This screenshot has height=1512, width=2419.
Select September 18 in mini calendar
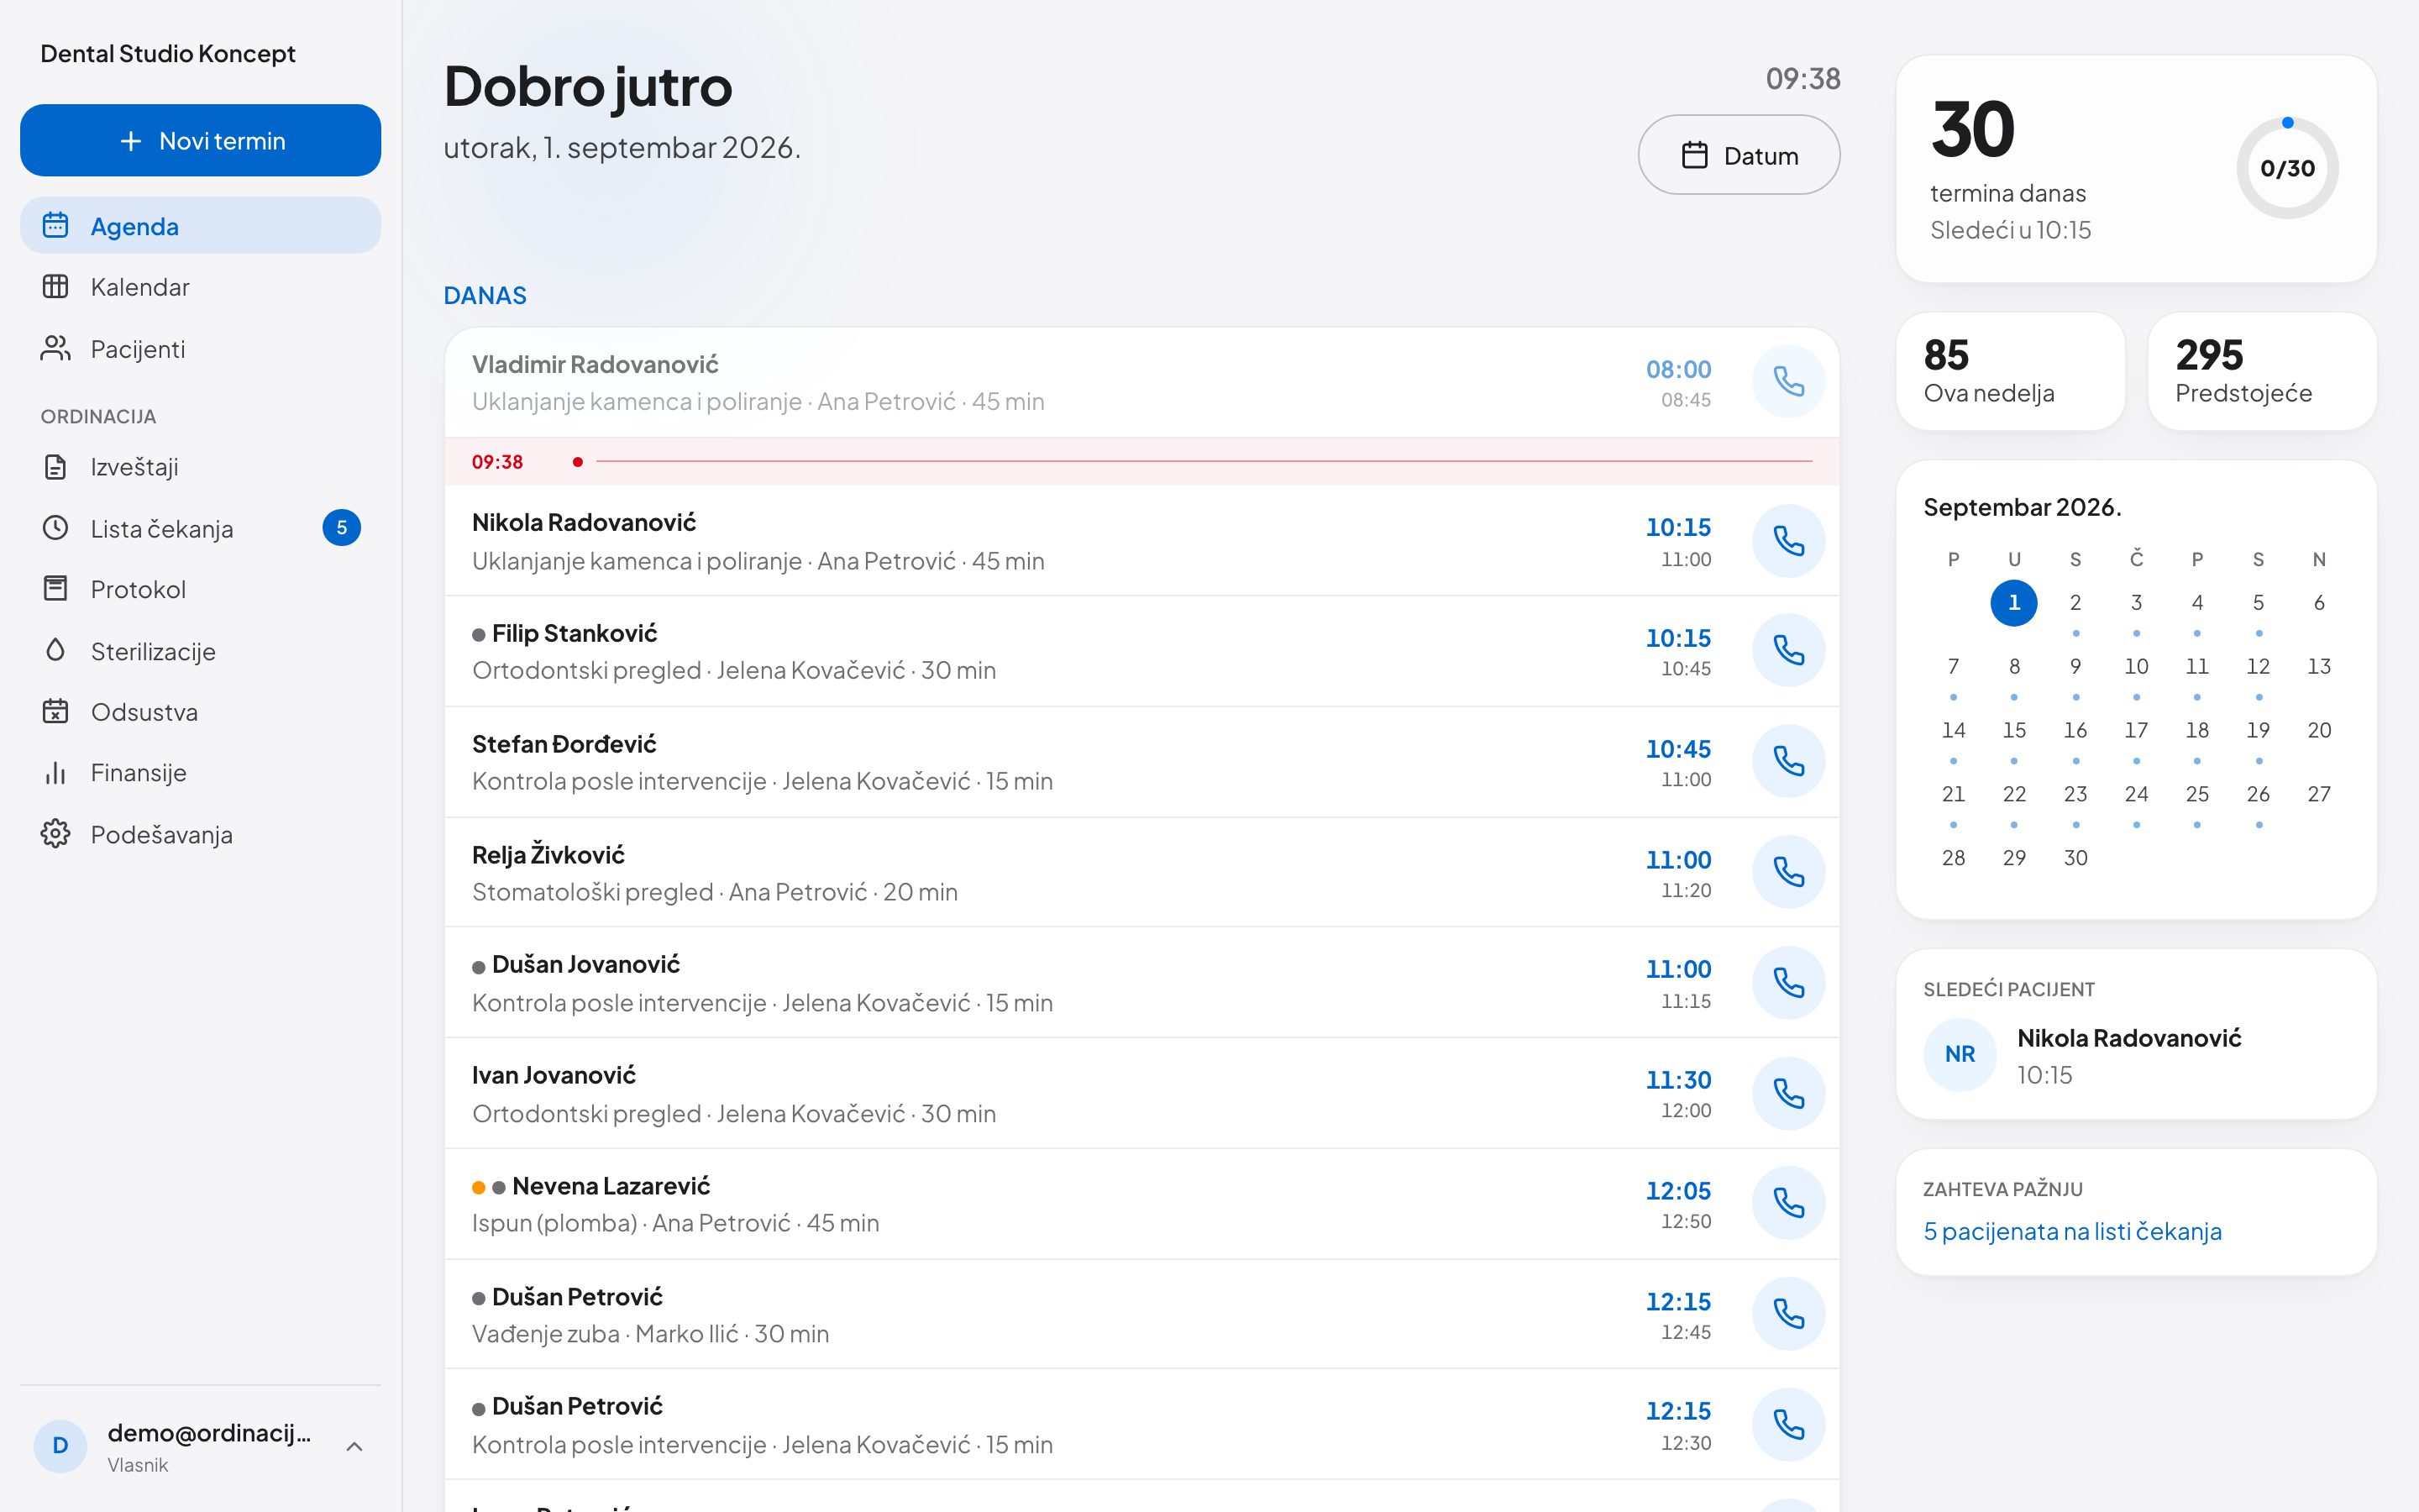tap(2197, 731)
